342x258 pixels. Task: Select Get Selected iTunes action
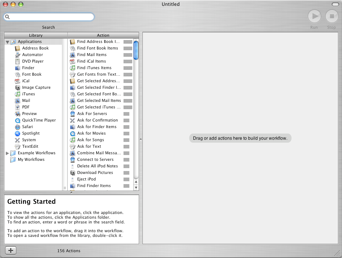coord(101,107)
